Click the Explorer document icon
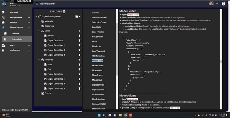Image resolution: width=230 pixels, height=118 pixels. pyautogui.click(x=64, y=12)
